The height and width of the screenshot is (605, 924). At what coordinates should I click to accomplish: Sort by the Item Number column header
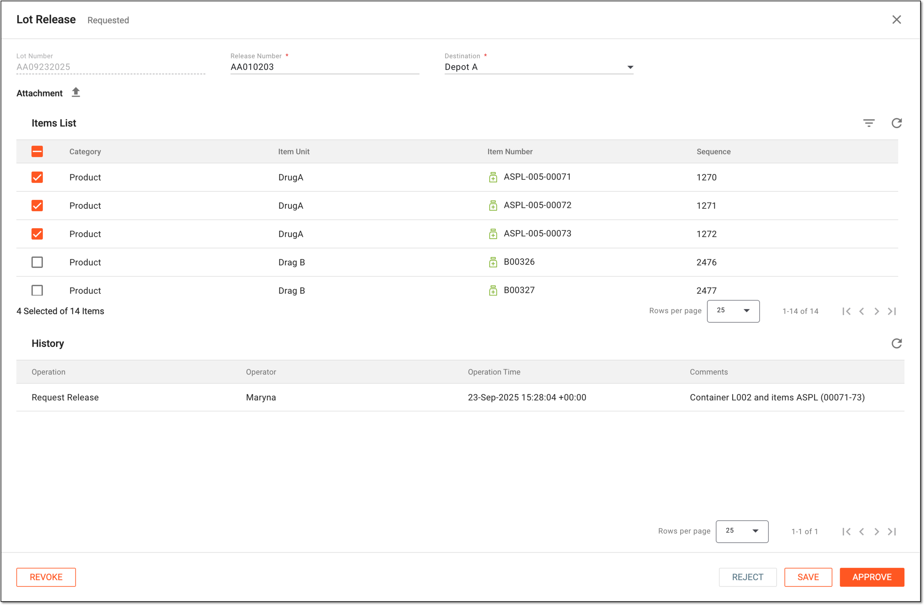tap(510, 152)
